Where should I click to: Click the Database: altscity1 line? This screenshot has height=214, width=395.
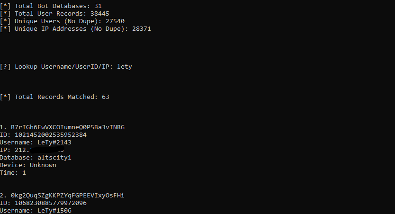(36, 158)
